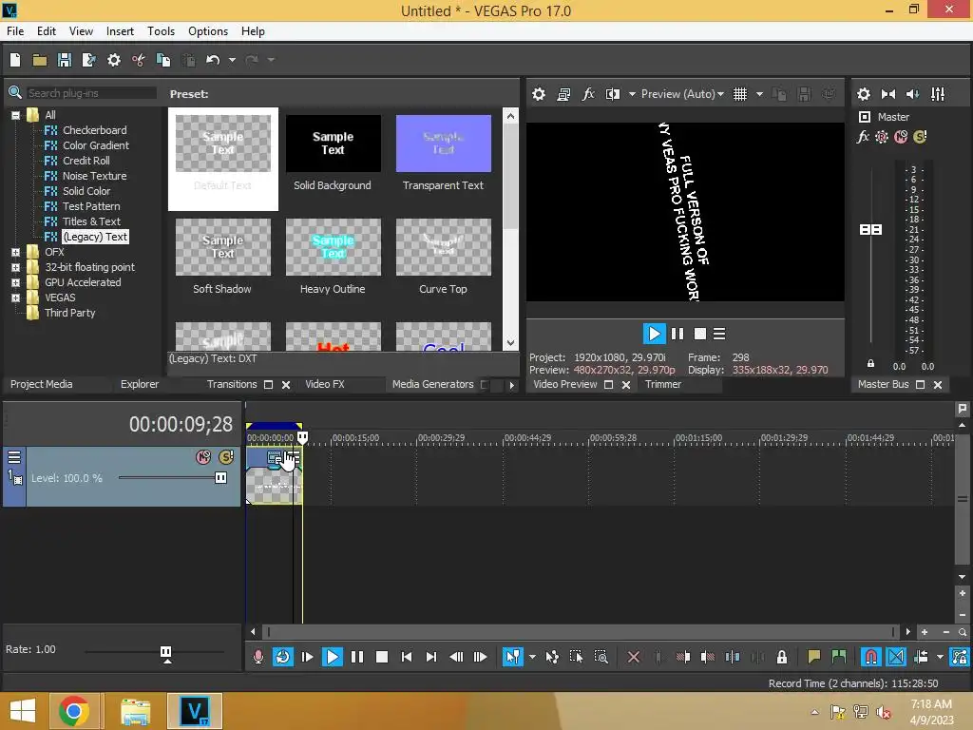Select the Titles & Text generator

[x=91, y=221]
